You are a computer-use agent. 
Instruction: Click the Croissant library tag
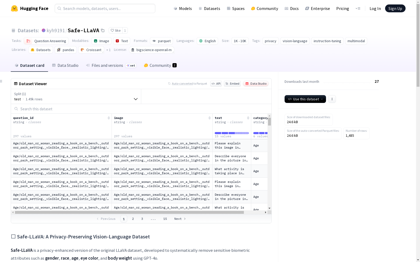tap(91, 50)
